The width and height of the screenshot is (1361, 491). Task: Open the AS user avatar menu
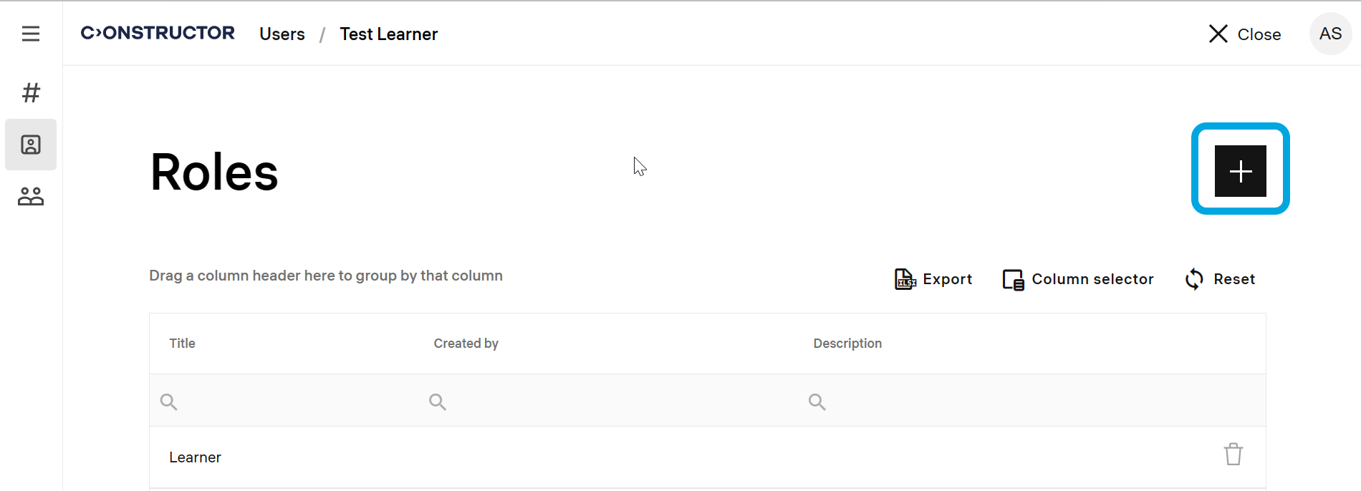[1330, 34]
